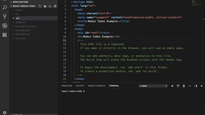Click line number 18 in gutter
The height and width of the screenshot is (115, 205).
pyautogui.click(x=65, y=67)
